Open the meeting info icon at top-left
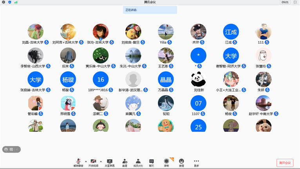 coord(4,2)
